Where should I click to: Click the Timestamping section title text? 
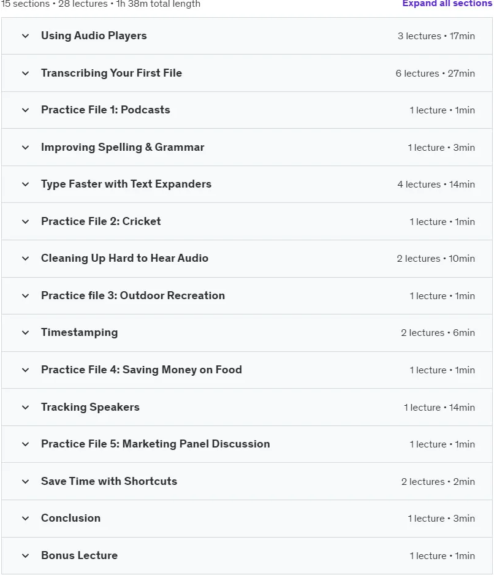(79, 333)
